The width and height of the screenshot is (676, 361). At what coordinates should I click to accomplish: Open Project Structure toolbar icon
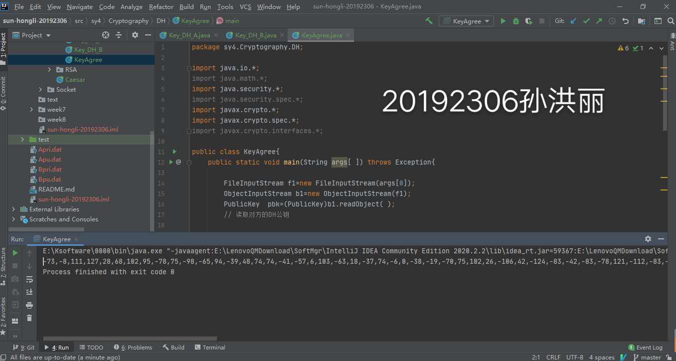coord(641,21)
